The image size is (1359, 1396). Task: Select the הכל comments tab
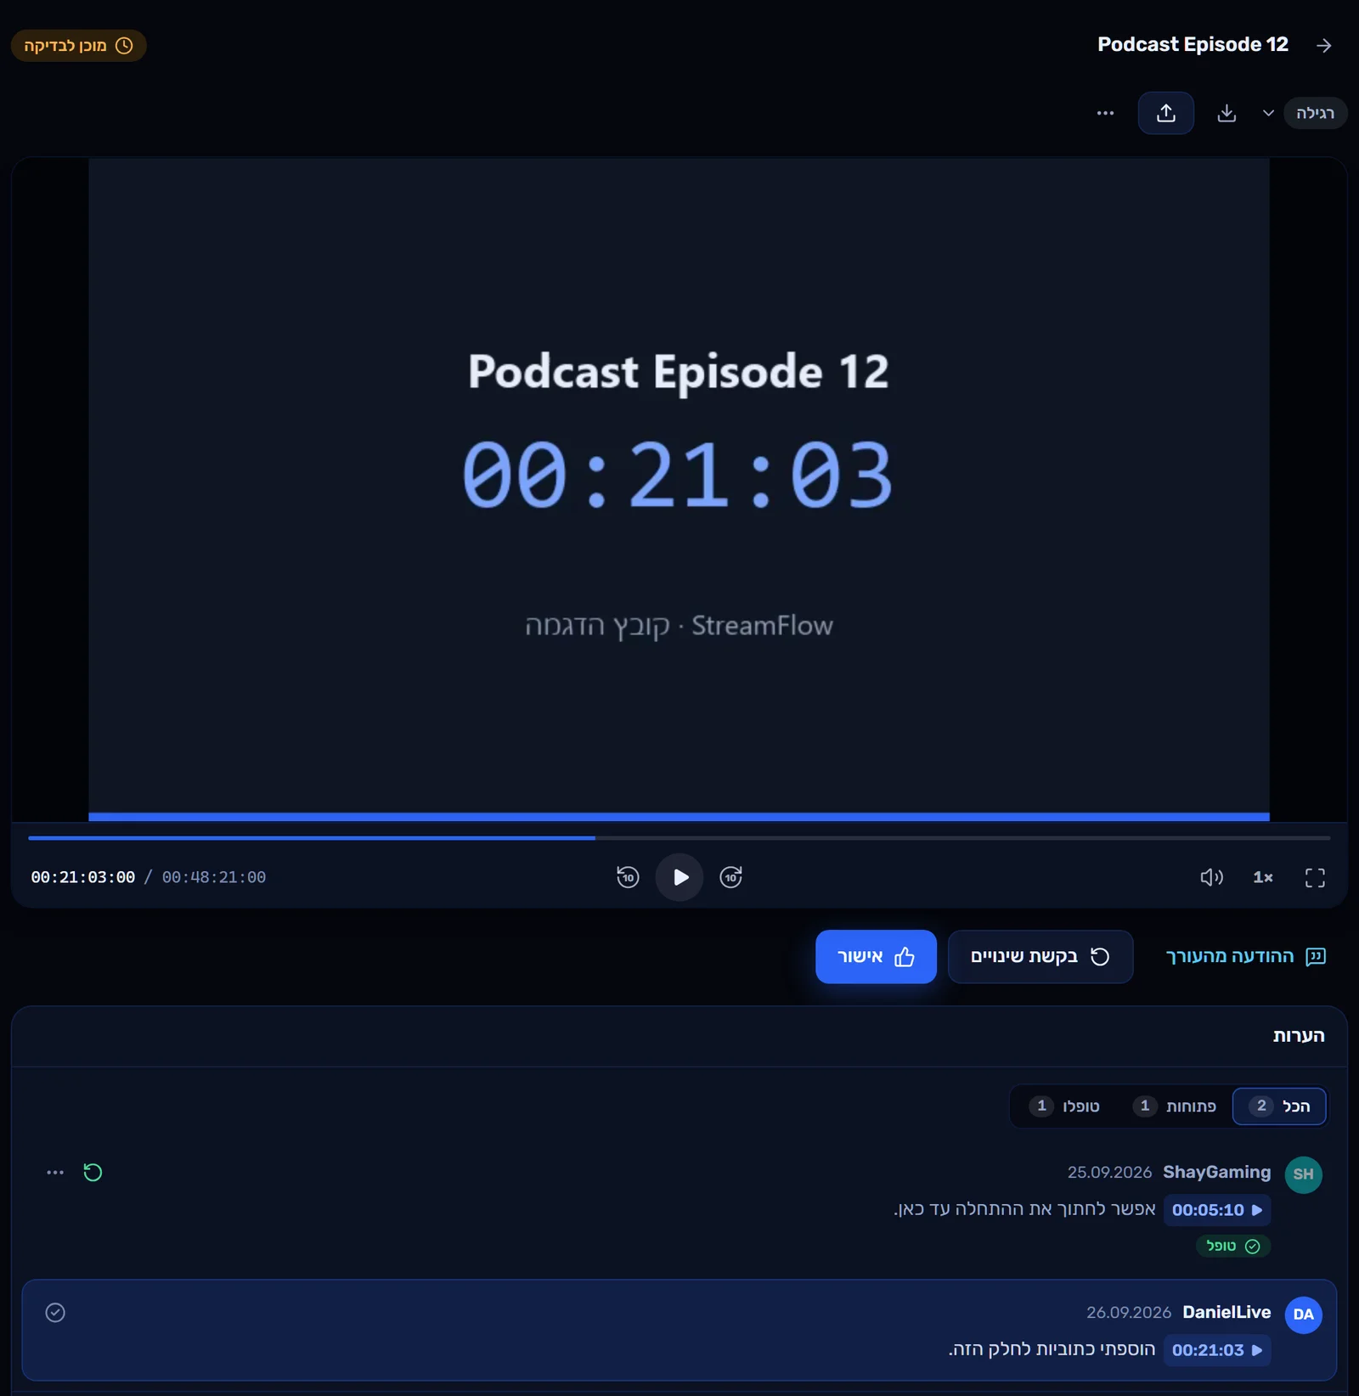[1279, 1106]
